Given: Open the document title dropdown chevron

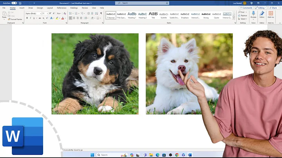Looking at the screenshot, I should [91, 3].
